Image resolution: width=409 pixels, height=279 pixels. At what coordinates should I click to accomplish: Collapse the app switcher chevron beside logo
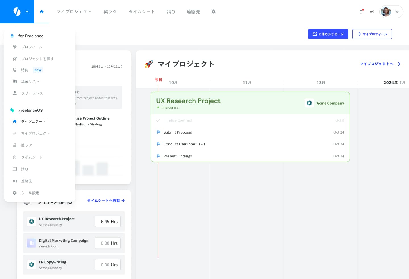coord(27,12)
